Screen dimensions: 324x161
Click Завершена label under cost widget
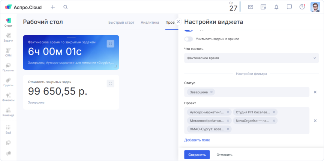pos(36,102)
